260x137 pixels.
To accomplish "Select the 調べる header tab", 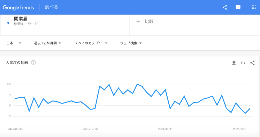I will pyautogui.click(x=52, y=7).
